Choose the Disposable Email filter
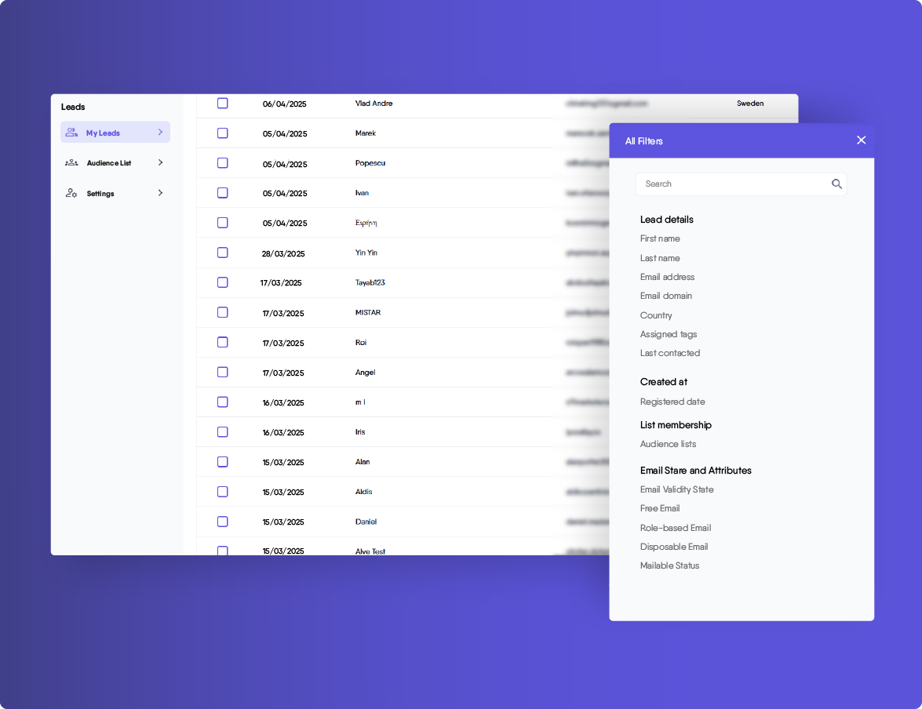The image size is (922, 709). pyautogui.click(x=673, y=547)
